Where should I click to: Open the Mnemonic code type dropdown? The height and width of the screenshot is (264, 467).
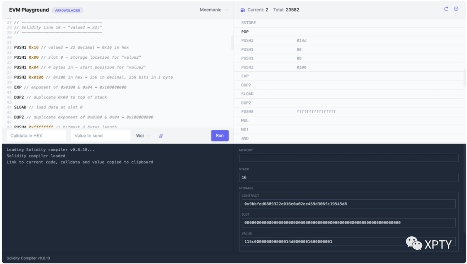(214, 10)
